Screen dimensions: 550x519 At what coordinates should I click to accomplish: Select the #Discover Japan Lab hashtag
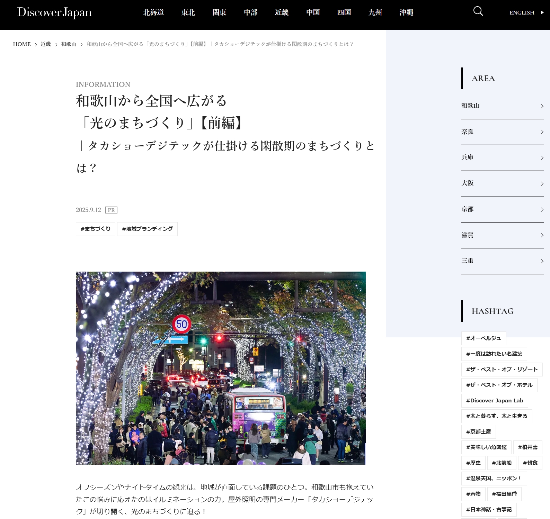click(x=494, y=401)
